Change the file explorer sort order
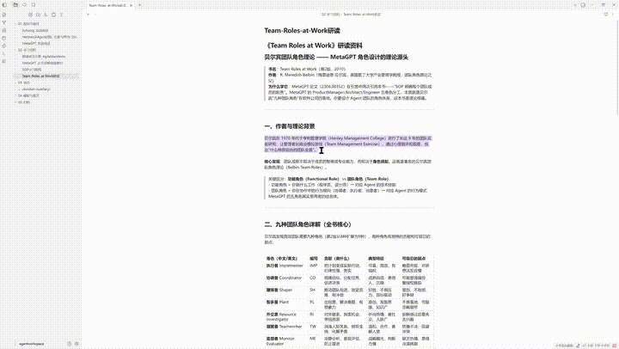This screenshot has height=349, width=619. (x=46, y=15)
